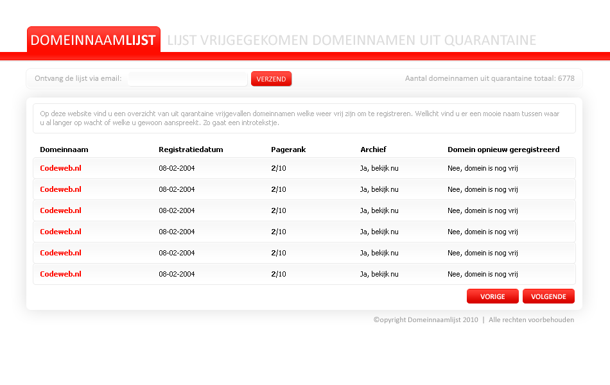This screenshot has height=385, width=610.
Task: Click the intro paragraph starting 'Op deze website'
Action: tap(300, 118)
